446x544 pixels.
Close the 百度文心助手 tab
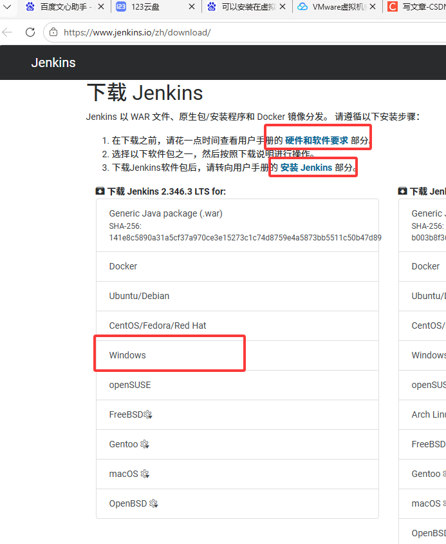tap(101, 6)
